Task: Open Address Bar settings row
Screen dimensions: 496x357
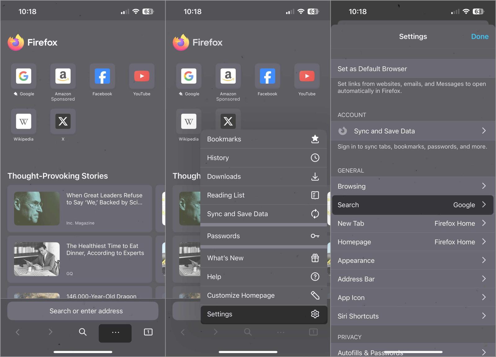Action: click(x=413, y=279)
